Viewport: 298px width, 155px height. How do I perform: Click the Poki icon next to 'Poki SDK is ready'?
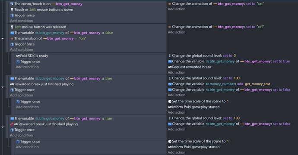18,56
